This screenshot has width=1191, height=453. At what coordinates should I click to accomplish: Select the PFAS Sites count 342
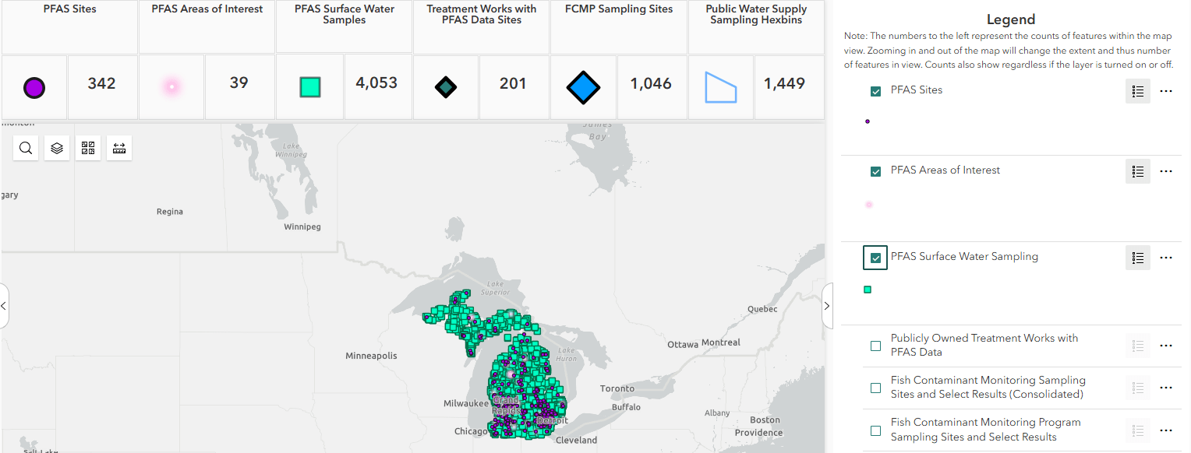tap(102, 83)
